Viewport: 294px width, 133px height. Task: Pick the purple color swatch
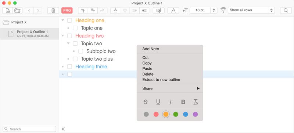pyautogui.click(x=196, y=114)
